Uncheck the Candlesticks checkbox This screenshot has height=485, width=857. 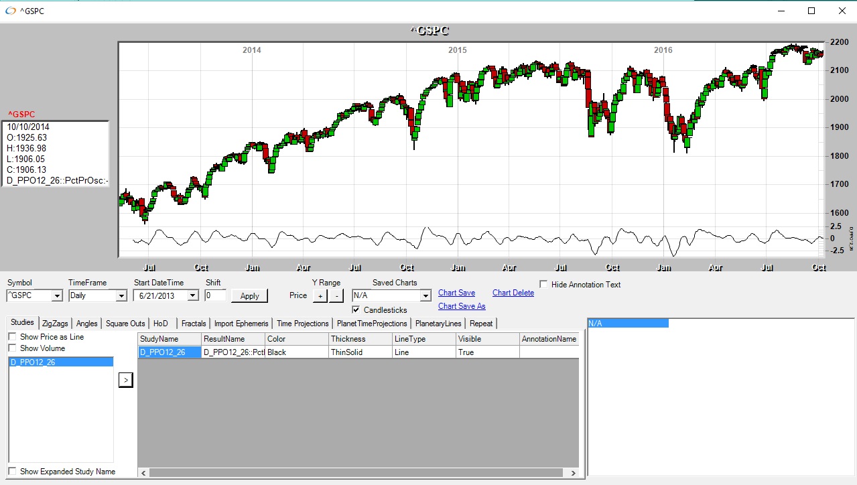coord(356,310)
